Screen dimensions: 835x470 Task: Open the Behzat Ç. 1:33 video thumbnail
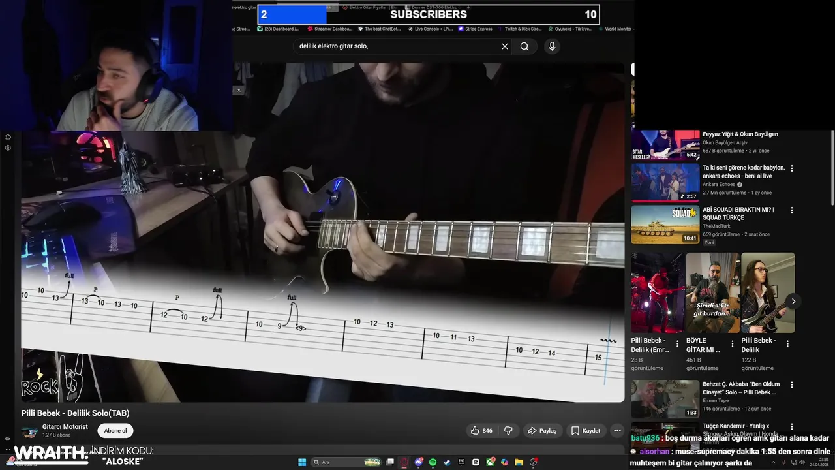[665, 399]
